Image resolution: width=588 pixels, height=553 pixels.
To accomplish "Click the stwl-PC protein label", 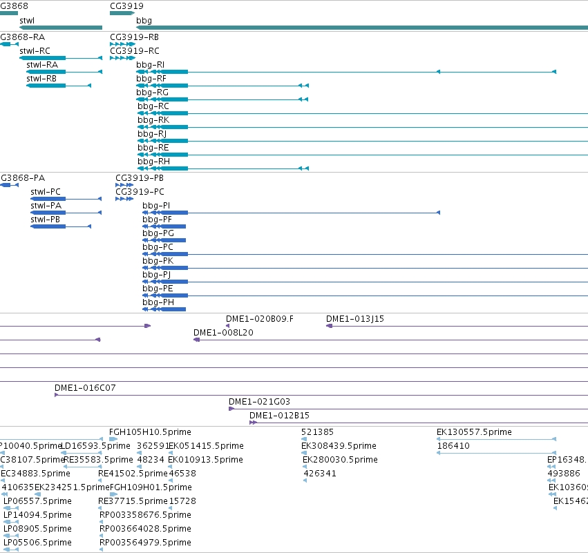I will pos(46,192).
